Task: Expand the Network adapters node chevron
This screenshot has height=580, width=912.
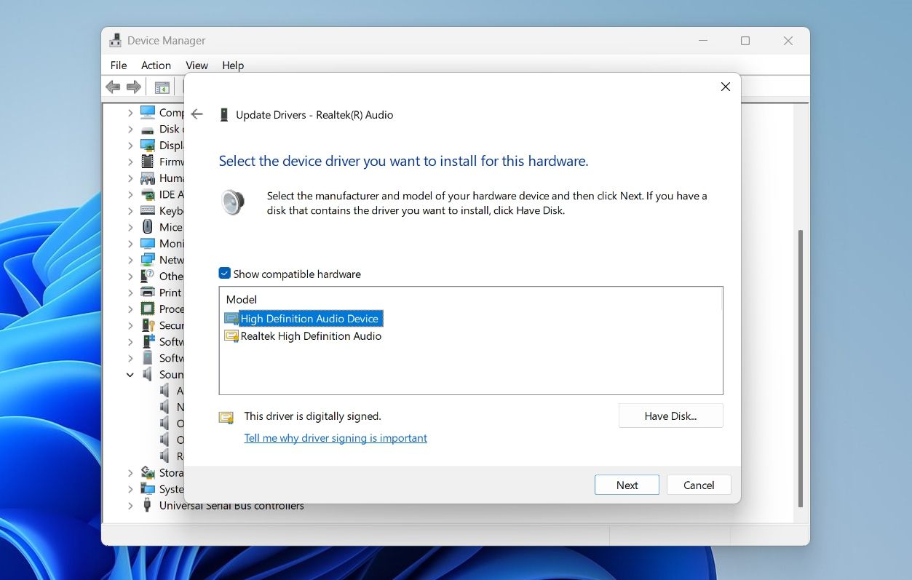Action: (x=130, y=260)
